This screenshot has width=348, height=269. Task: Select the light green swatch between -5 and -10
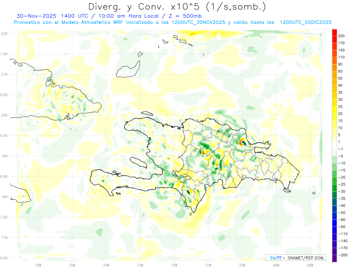334,160
